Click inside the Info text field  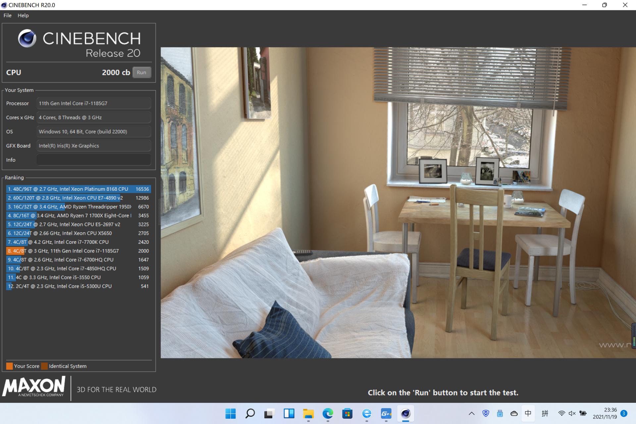tap(94, 160)
